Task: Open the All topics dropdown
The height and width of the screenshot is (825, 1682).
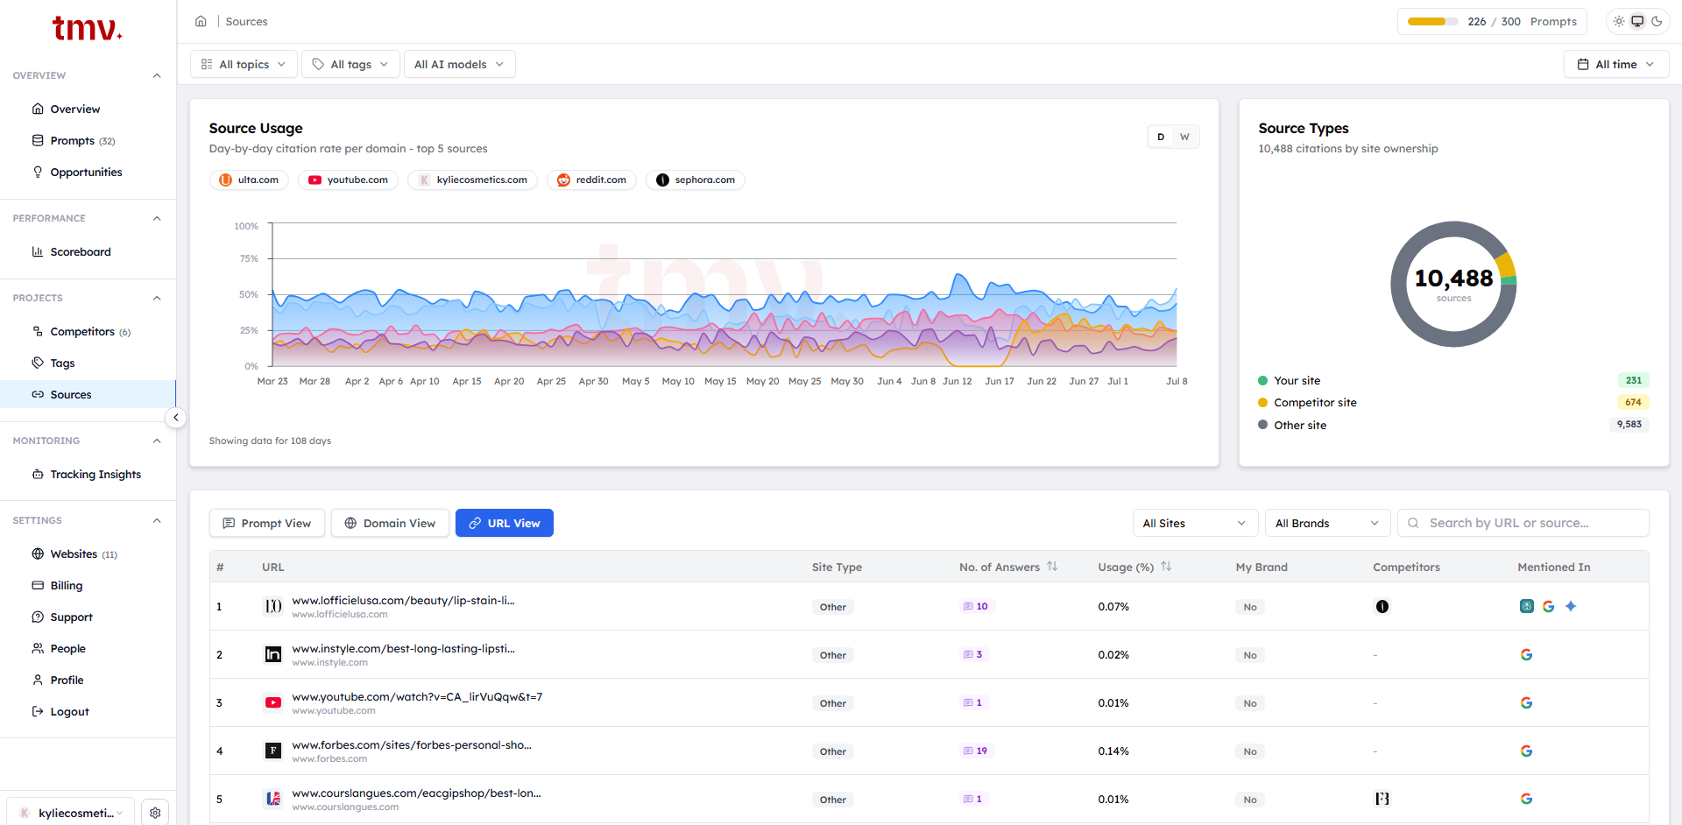Action: click(244, 64)
